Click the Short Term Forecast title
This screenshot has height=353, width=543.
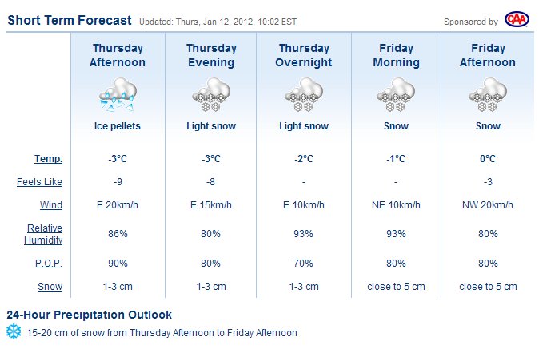click(x=70, y=19)
